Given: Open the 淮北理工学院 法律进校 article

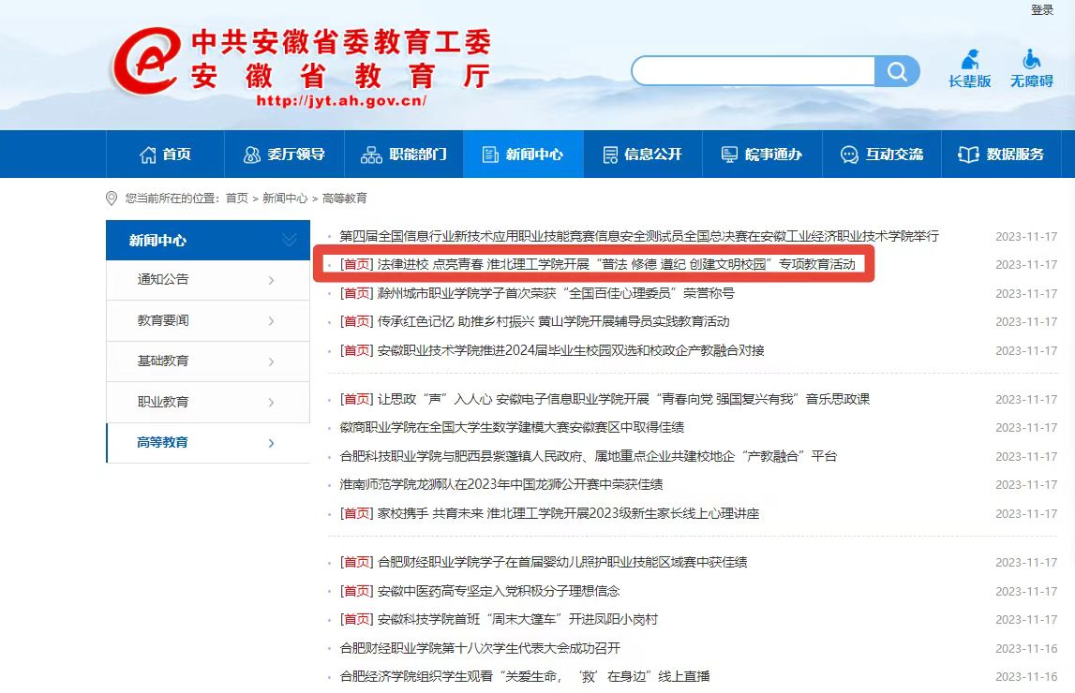Looking at the screenshot, I should (616, 265).
